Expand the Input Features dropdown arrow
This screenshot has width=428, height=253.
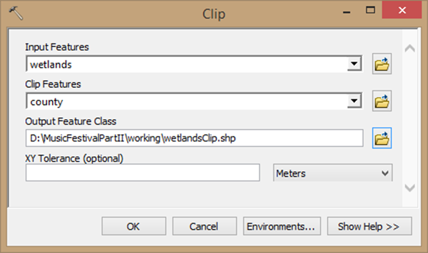[x=353, y=64]
